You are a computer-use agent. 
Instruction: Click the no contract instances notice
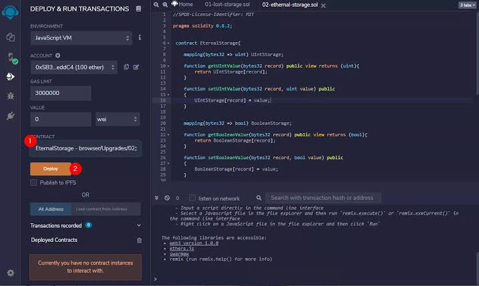click(86, 267)
